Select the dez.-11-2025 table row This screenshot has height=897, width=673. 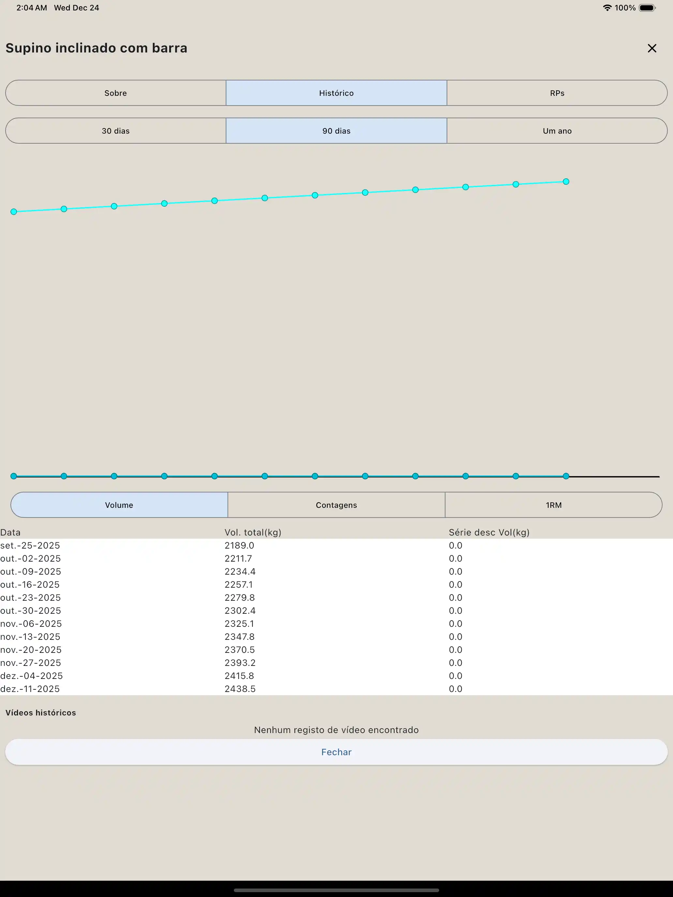pos(30,689)
